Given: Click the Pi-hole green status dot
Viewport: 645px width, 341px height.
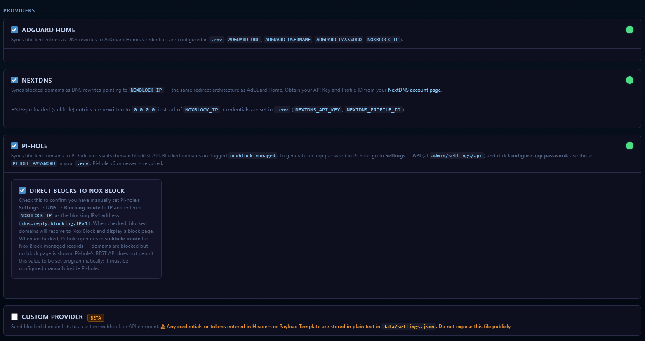Looking at the screenshot, I should tap(630, 146).
